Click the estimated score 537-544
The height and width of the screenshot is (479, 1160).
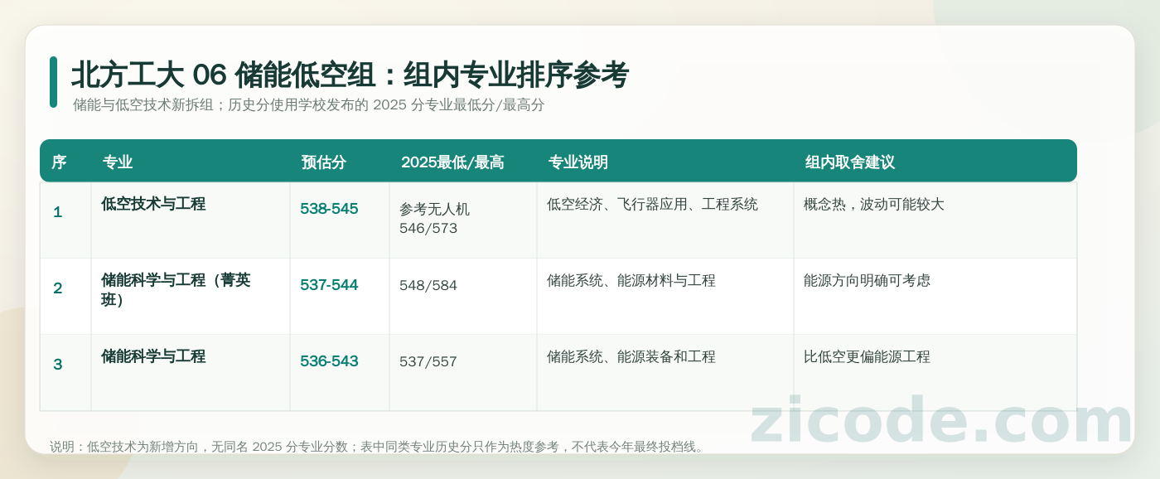(329, 285)
